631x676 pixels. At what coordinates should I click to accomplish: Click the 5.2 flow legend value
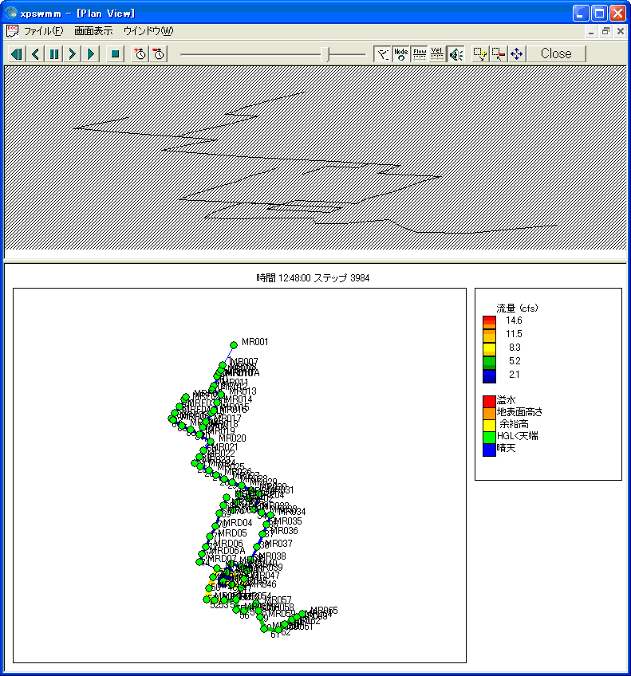(x=515, y=361)
